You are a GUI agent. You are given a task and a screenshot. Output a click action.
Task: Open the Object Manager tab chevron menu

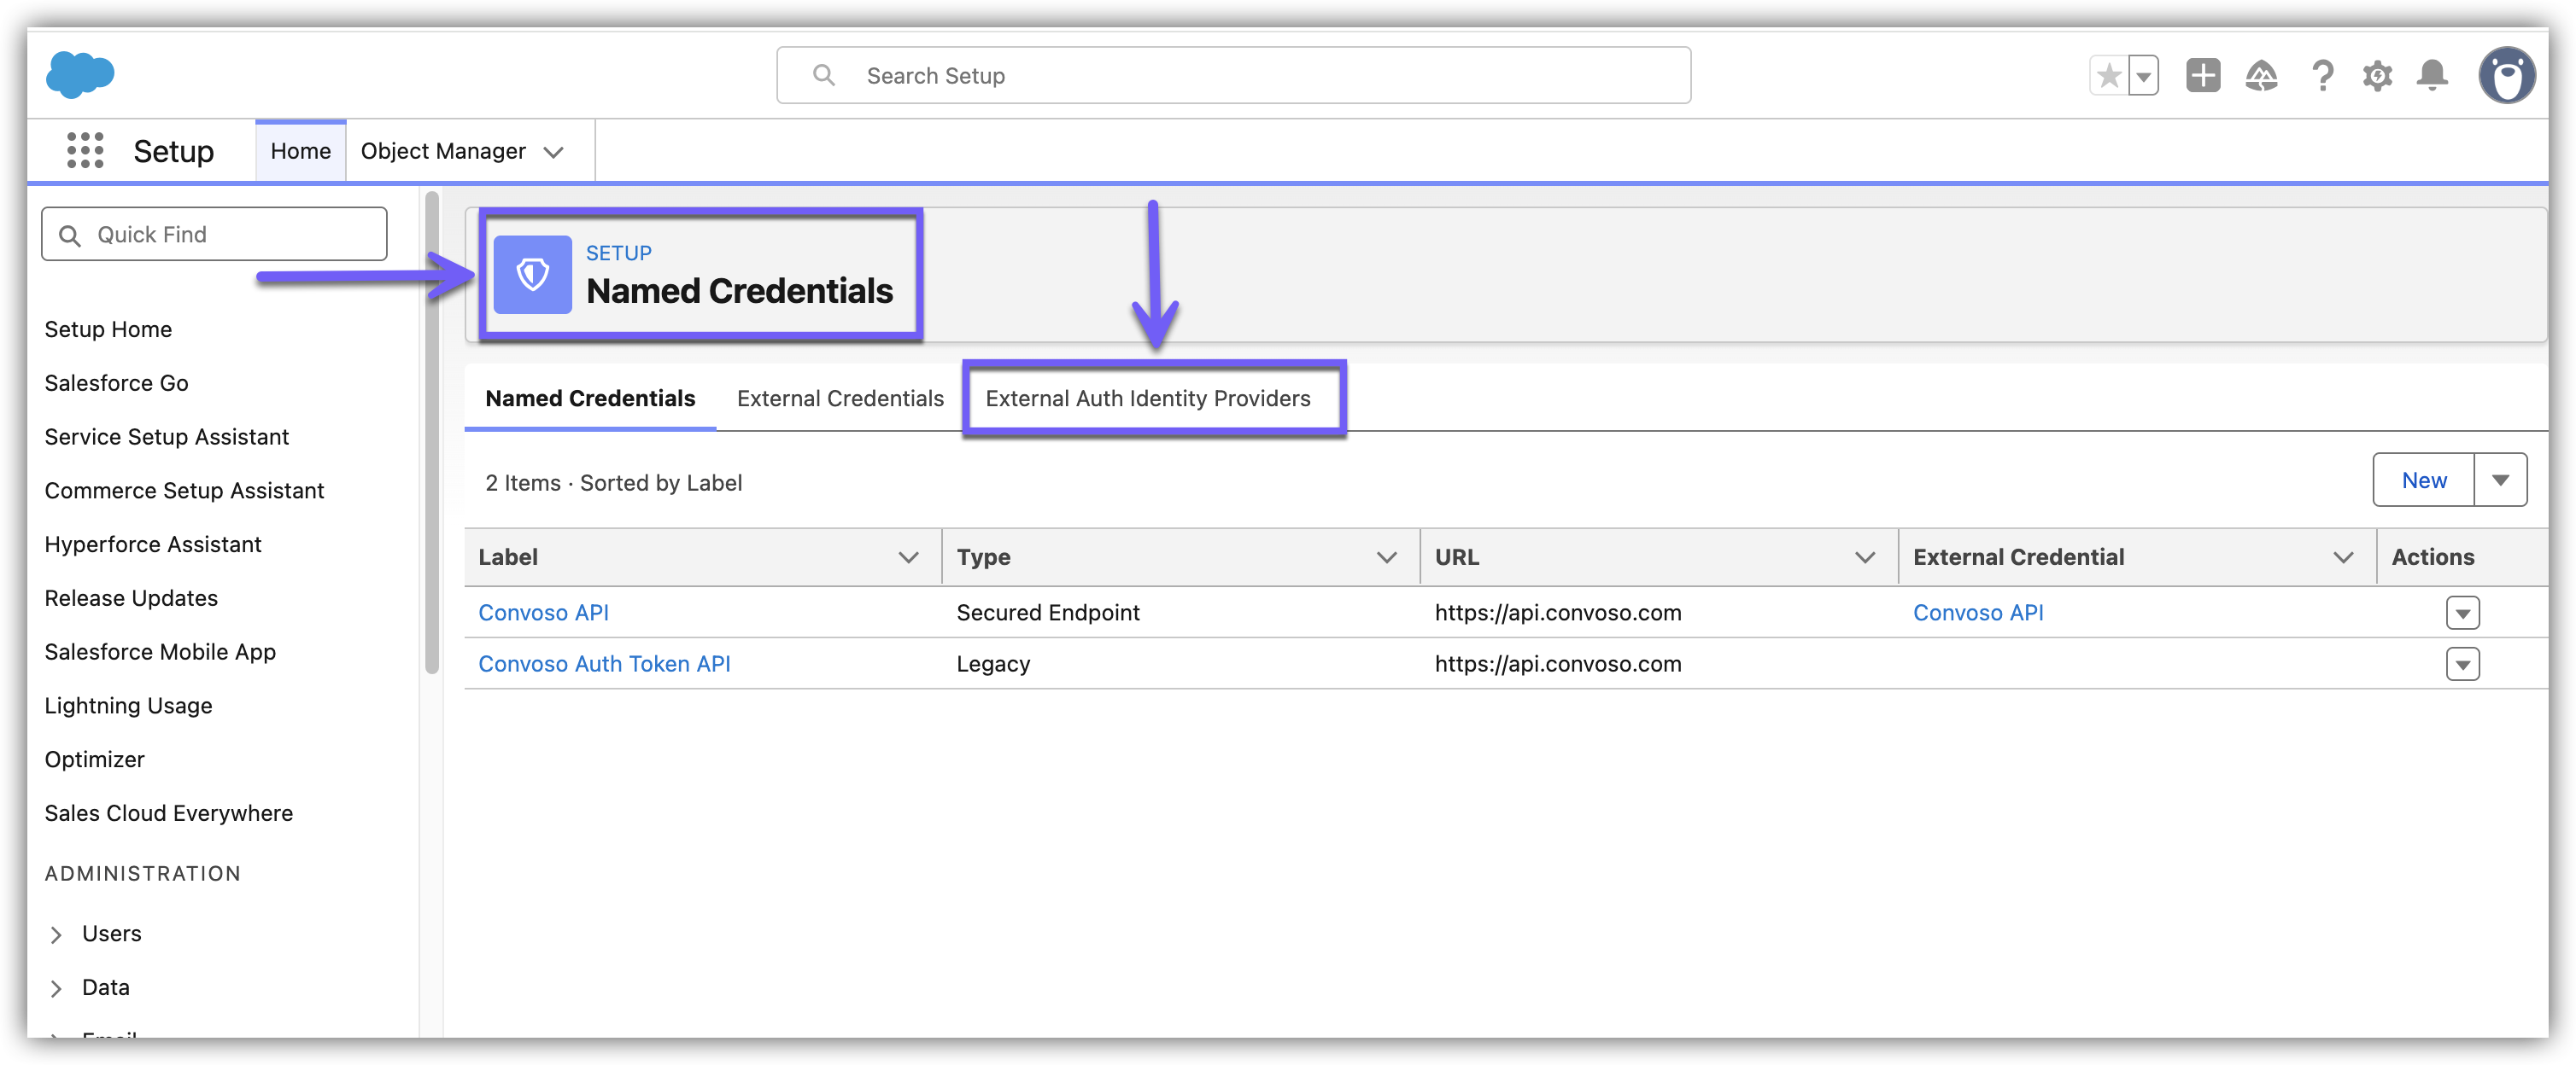(x=553, y=152)
